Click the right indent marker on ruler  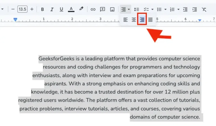pyautogui.click(x=200, y=20)
